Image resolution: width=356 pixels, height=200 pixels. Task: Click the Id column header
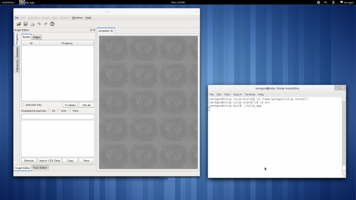(31, 43)
